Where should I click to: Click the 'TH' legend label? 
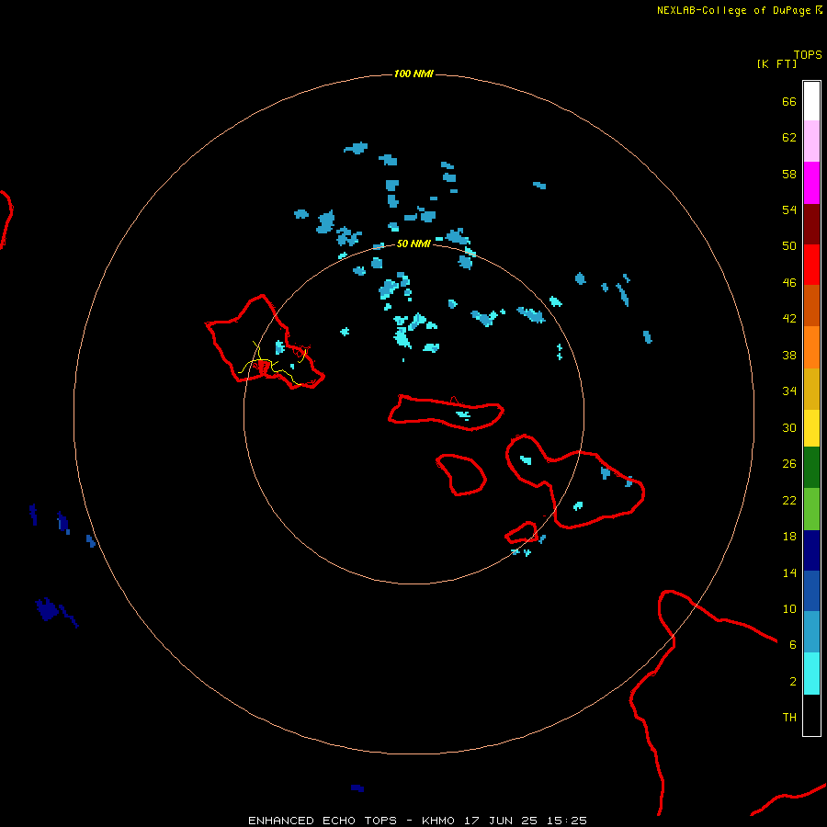(x=789, y=718)
